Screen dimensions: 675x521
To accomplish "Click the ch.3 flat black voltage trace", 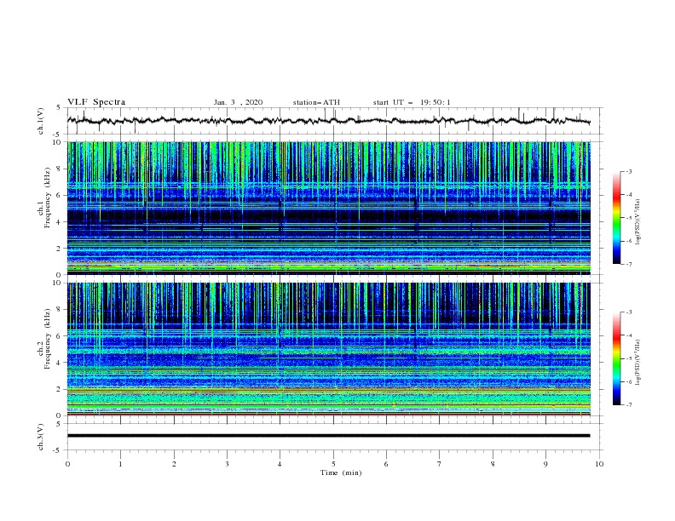I will coord(328,436).
